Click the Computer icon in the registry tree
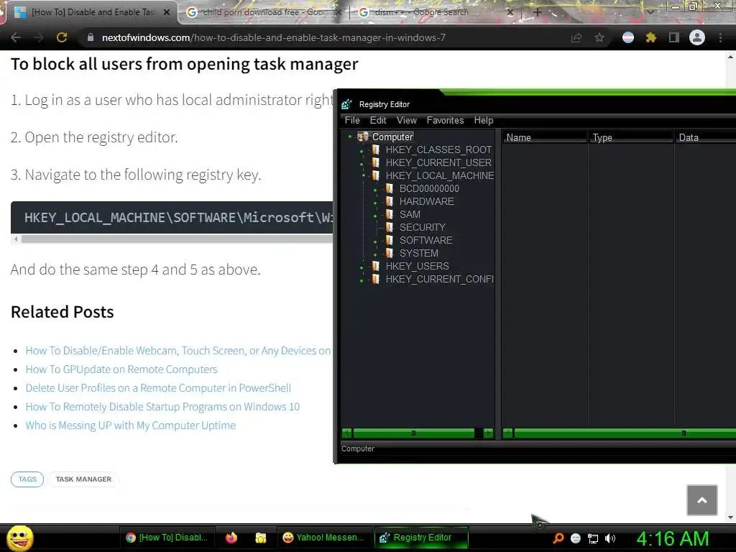 (x=363, y=137)
